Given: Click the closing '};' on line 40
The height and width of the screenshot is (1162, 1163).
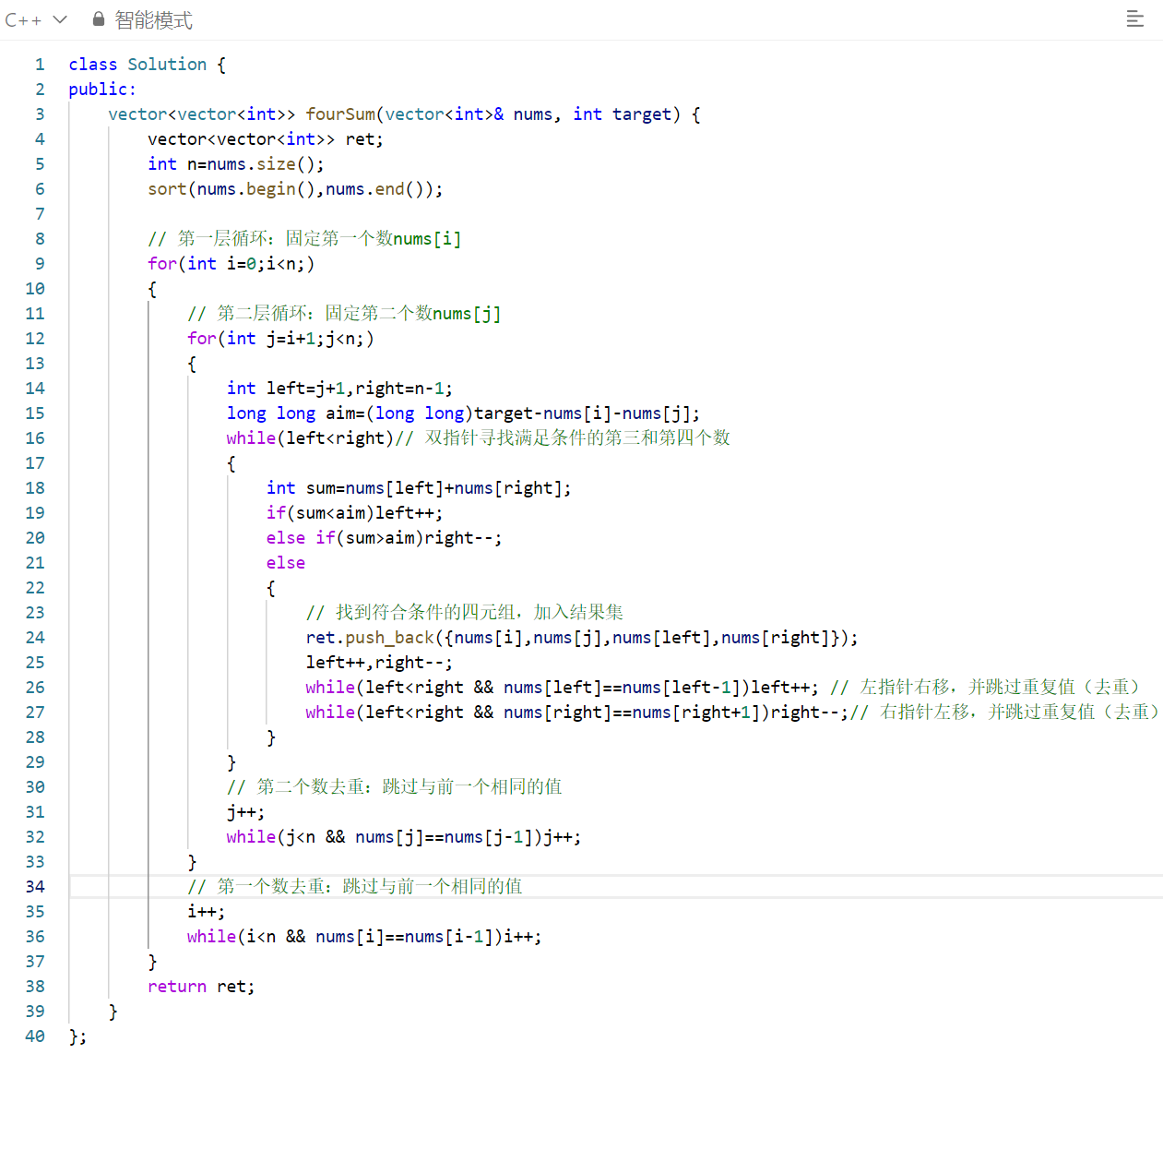Looking at the screenshot, I should [77, 1036].
